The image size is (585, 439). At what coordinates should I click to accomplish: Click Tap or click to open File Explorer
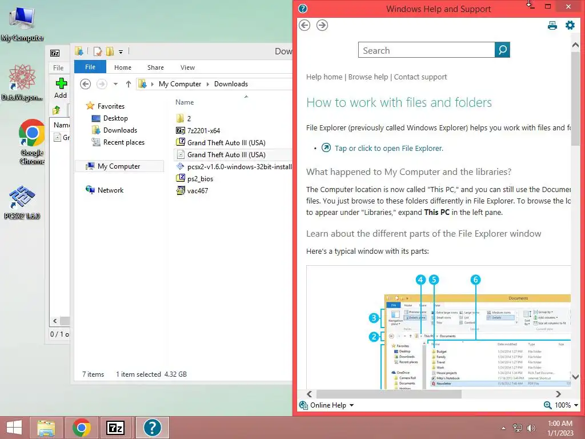coord(388,148)
